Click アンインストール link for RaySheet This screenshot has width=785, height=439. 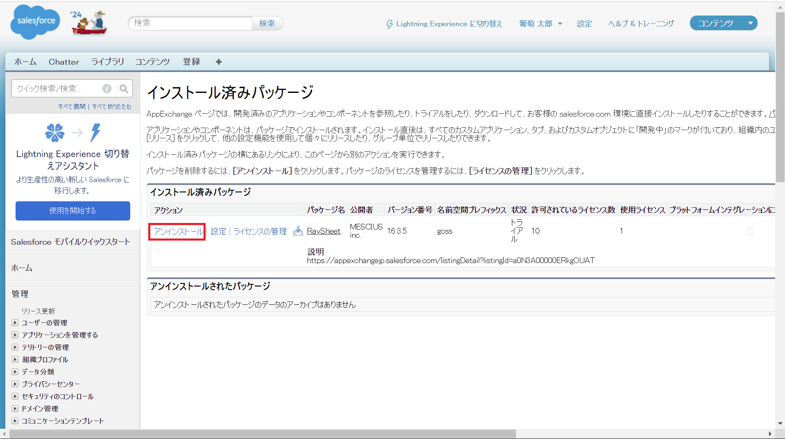coord(179,232)
